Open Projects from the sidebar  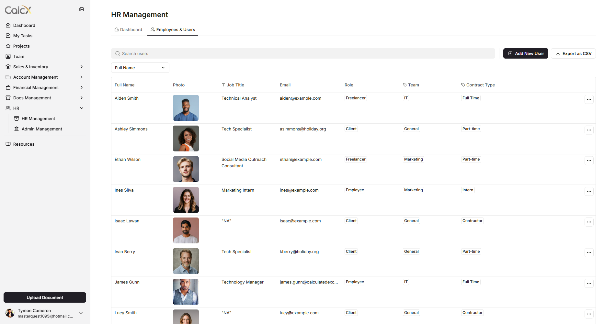pos(21,46)
